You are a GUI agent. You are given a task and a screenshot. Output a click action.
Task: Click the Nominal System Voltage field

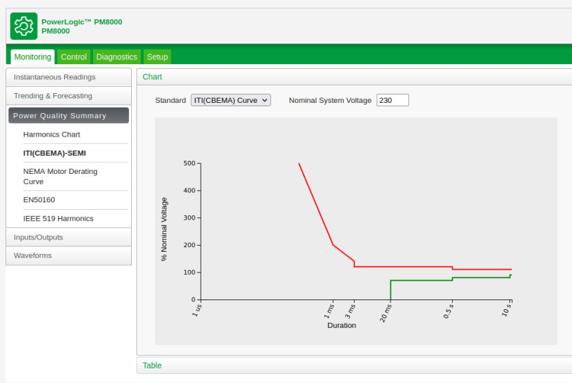click(393, 100)
